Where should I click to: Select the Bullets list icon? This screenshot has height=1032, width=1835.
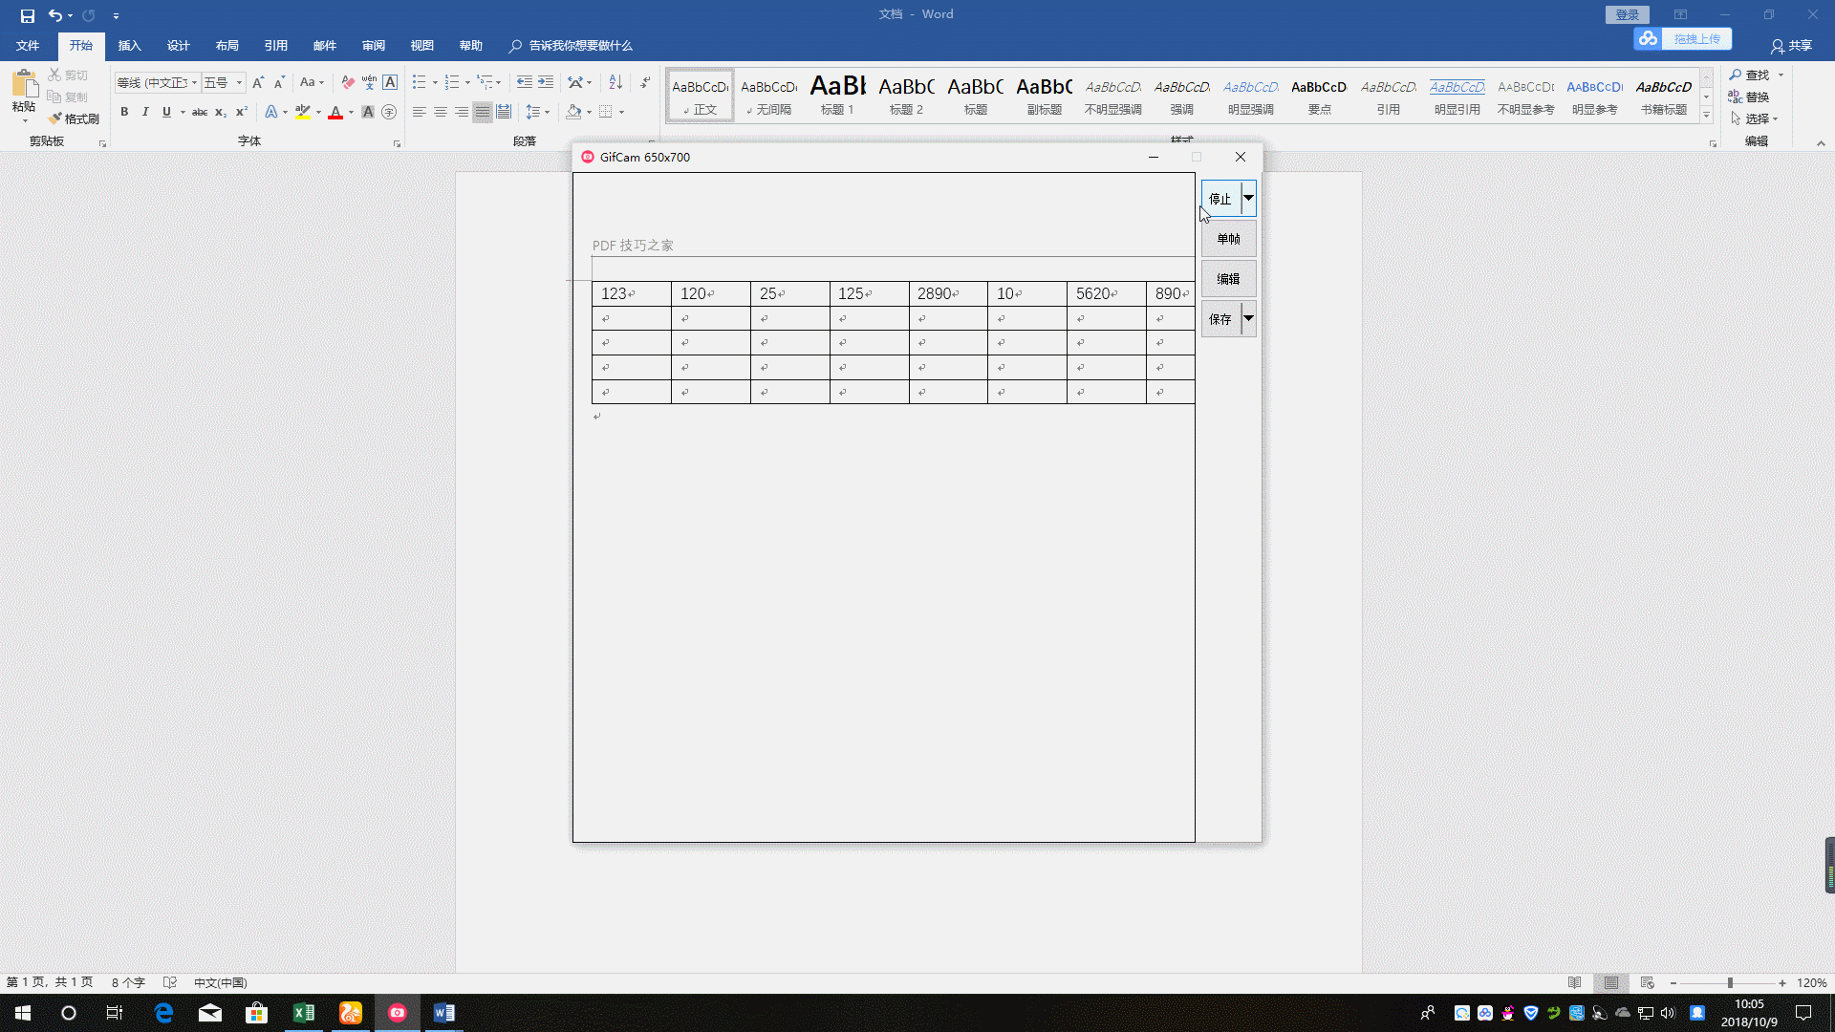pyautogui.click(x=421, y=80)
